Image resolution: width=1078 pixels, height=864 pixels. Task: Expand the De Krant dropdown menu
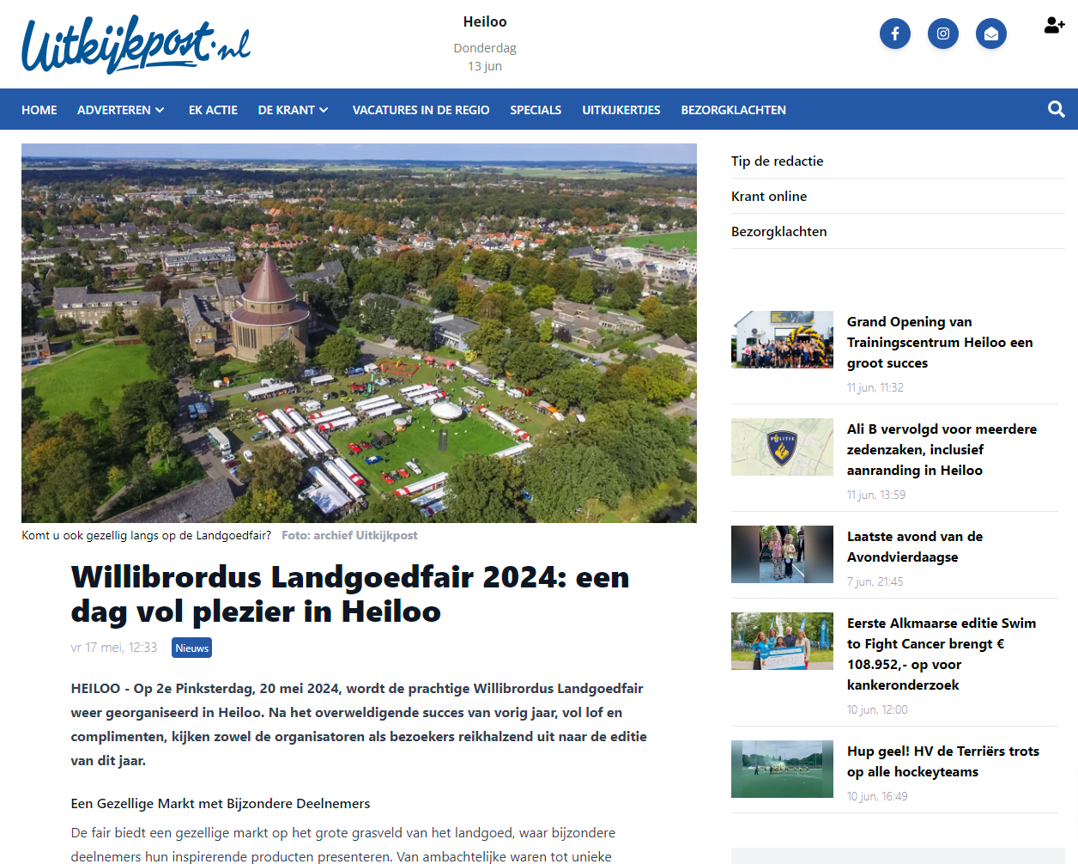(x=293, y=110)
